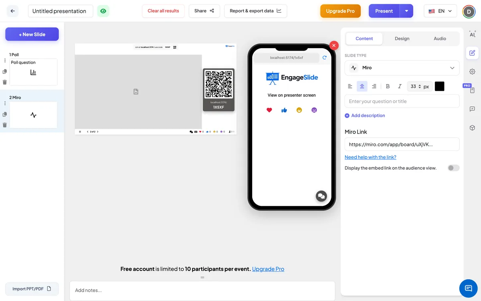Toggle bold formatting

[388, 86]
